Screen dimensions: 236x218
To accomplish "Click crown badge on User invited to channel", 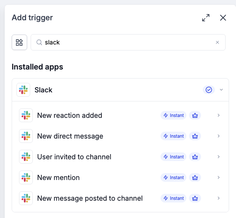I will (195, 157).
